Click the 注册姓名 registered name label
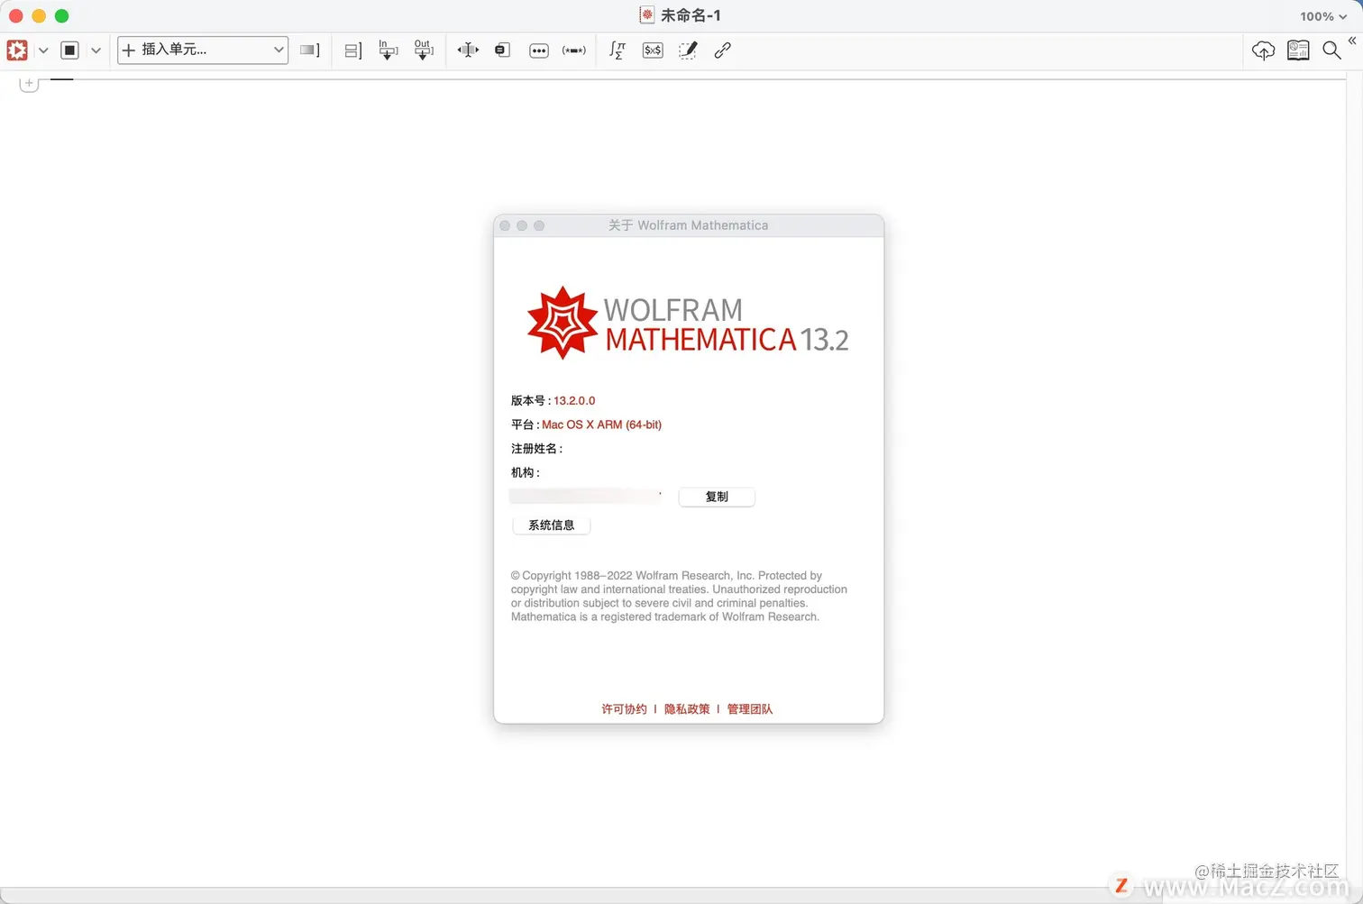This screenshot has height=904, width=1363. tap(536, 449)
